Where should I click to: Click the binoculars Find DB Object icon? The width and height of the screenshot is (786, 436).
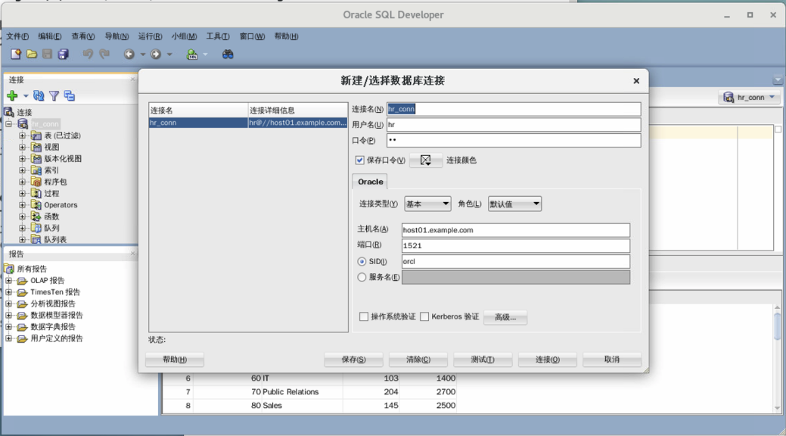(228, 54)
